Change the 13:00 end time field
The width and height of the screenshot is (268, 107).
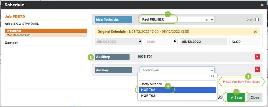245,41
